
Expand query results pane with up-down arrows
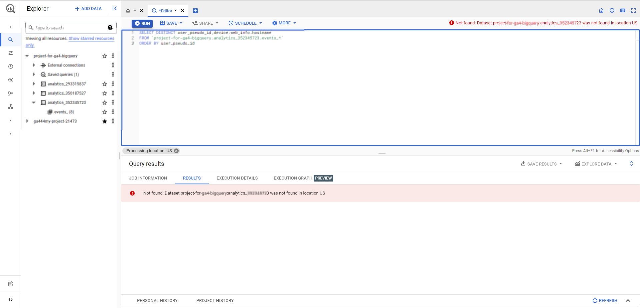click(x=631, y=164)
